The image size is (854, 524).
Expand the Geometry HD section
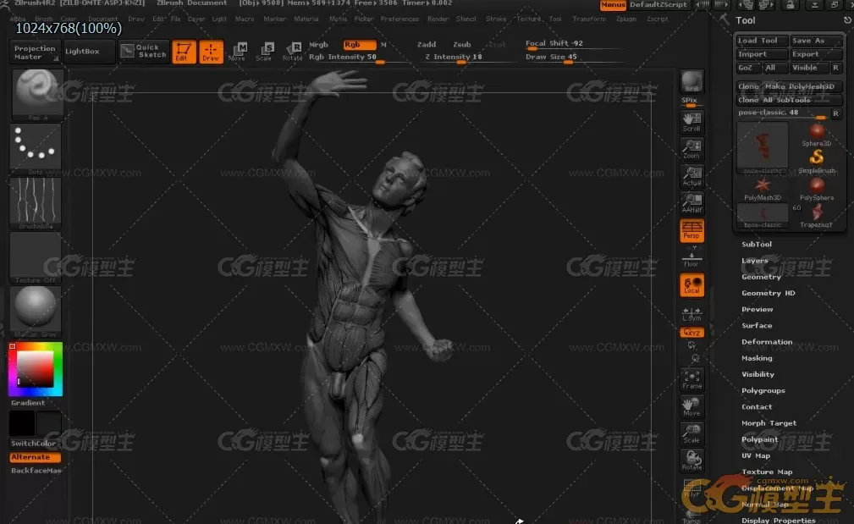click(x=768, y=293)
